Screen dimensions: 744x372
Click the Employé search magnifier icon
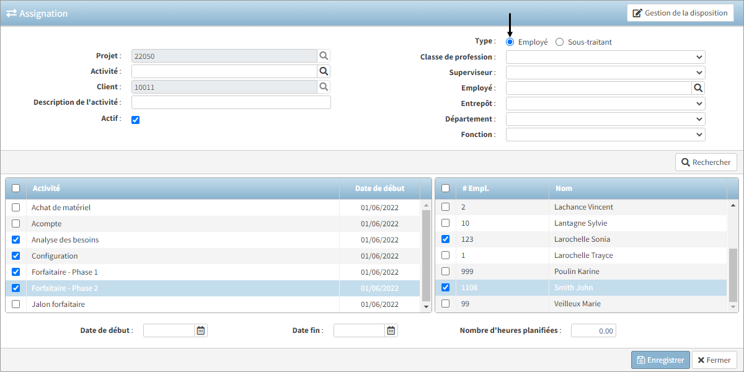[x=698, y=87]
